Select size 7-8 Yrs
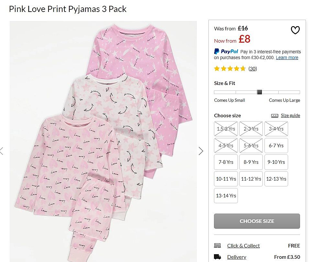 226,162
